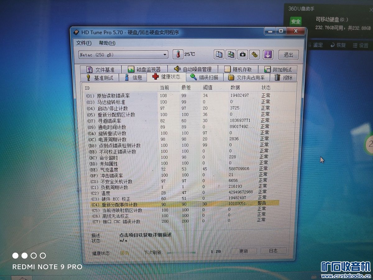The height and width of the screenshot is (280, 373).
Task: Switch to the 磁盘监视器 tab
Action: [144, 69]
